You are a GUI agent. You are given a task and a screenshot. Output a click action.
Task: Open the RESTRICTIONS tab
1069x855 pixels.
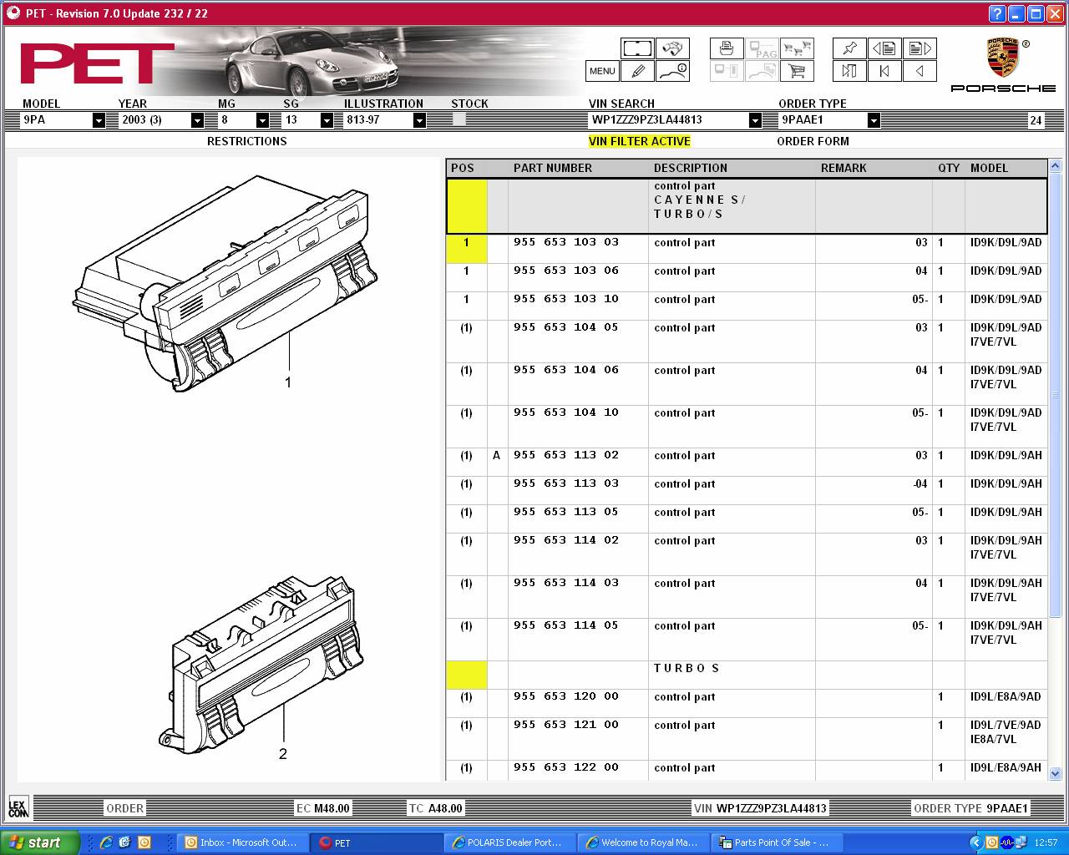coord(246,141)
